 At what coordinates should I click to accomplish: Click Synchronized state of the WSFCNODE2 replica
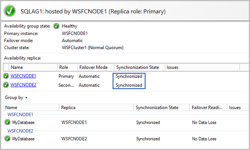click(129, 85)
